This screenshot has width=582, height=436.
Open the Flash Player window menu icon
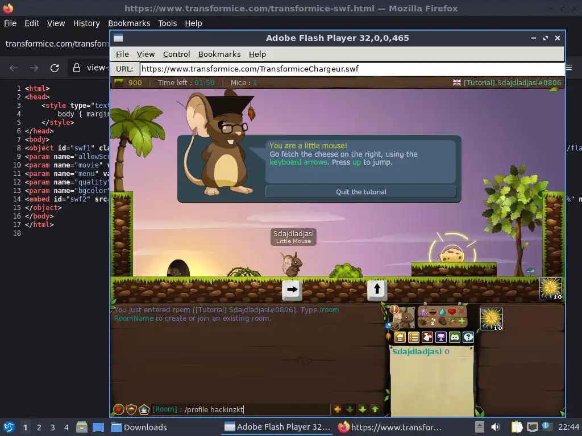pos(118,38)
